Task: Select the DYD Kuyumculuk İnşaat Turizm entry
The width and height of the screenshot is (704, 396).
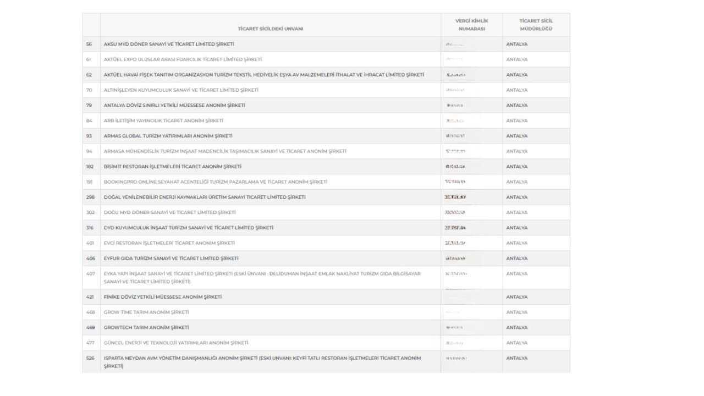Action: (189, 228)
